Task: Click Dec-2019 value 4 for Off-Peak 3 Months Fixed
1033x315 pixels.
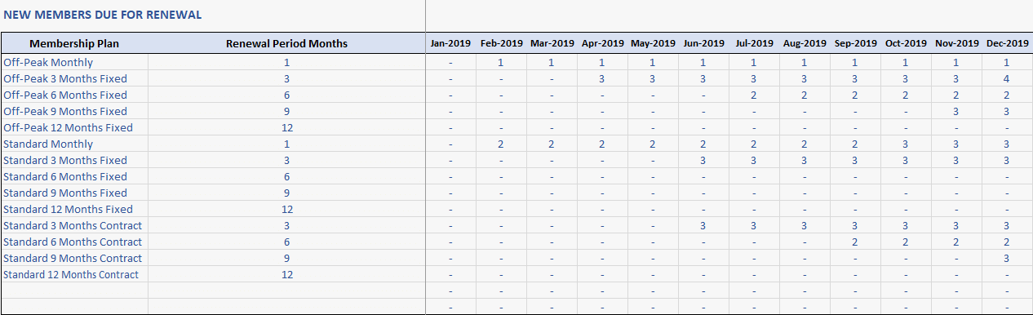Action: [1007, 78]
